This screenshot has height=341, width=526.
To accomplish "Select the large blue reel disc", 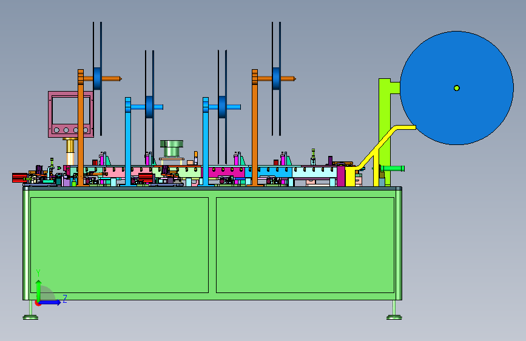I will [457, 88].
